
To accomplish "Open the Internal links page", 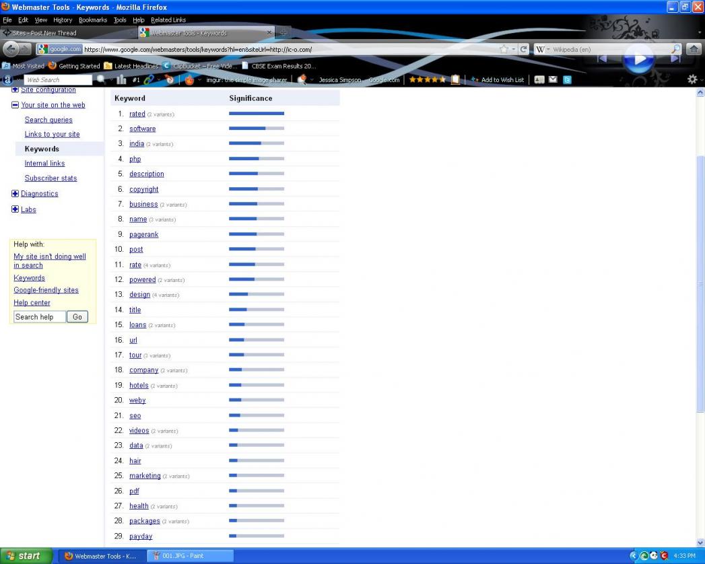I will click(44, 163).
